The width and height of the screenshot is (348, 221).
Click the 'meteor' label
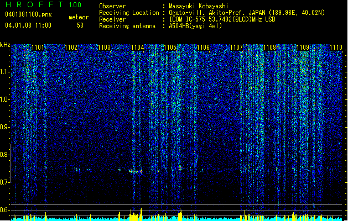tap(79, 17)
